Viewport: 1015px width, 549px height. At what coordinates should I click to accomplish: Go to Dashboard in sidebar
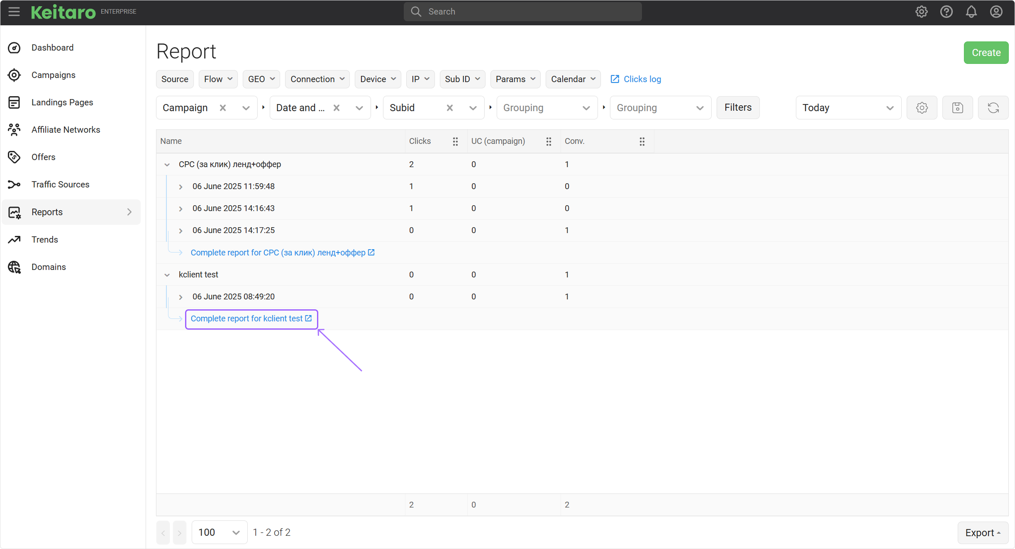click(52, 48)
